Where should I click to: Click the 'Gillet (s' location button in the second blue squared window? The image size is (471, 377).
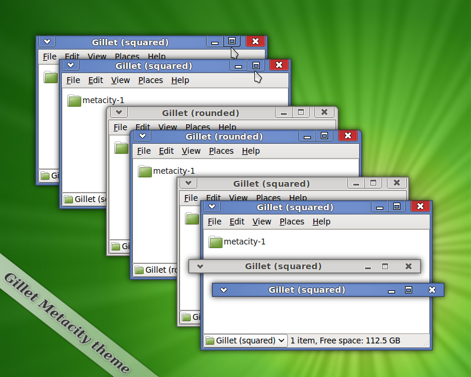pos(84,199)
